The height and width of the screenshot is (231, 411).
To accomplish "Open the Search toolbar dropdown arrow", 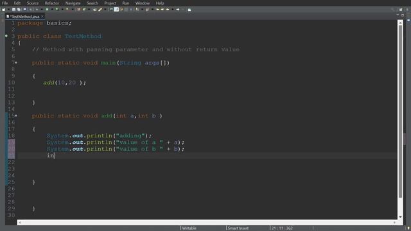I will point(105,10).
